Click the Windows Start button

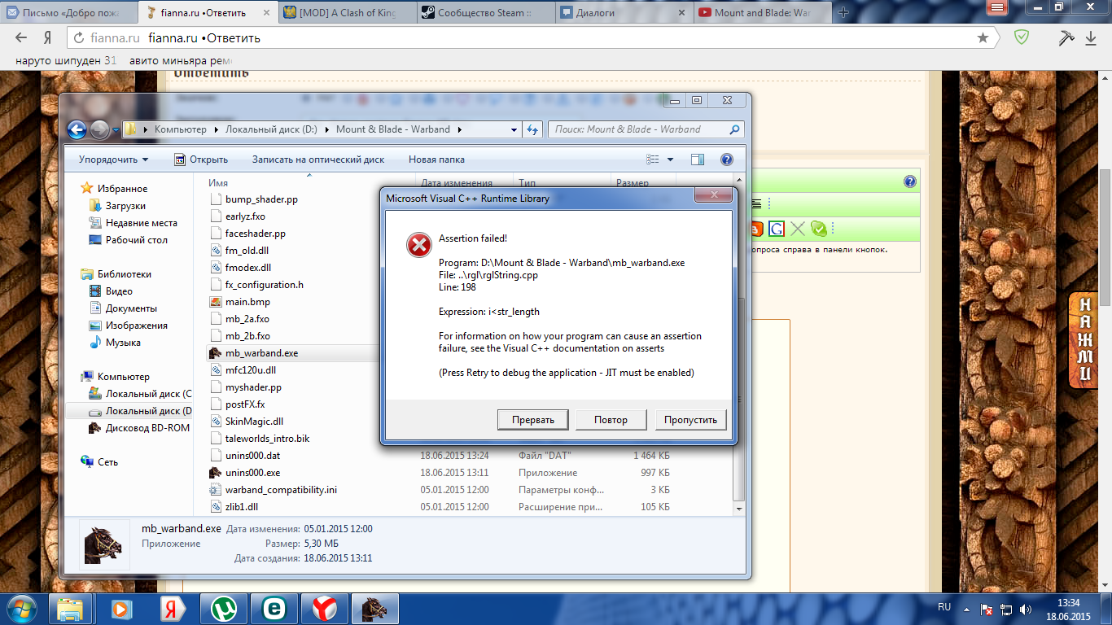point(21,609)
